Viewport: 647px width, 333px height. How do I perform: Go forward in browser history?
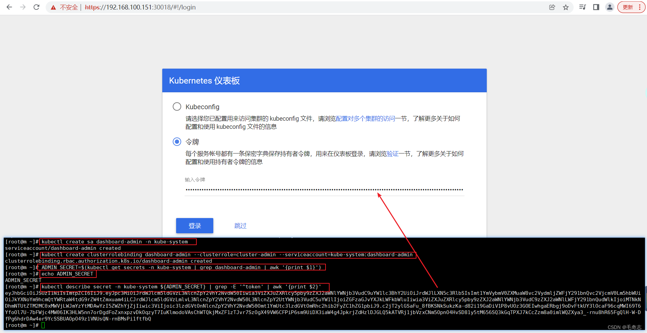[23, 7]
